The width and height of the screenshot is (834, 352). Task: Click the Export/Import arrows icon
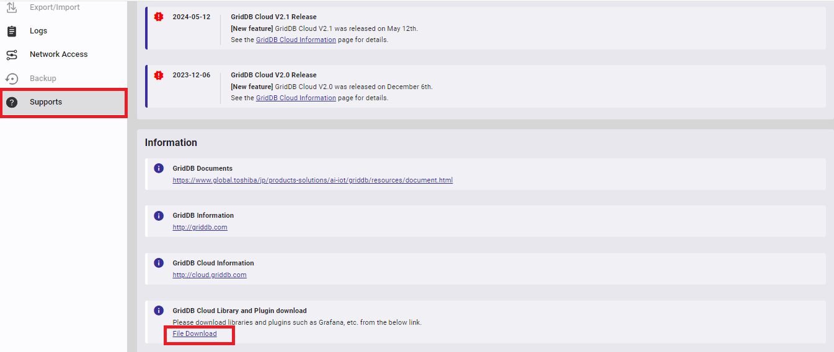(11, 7)
